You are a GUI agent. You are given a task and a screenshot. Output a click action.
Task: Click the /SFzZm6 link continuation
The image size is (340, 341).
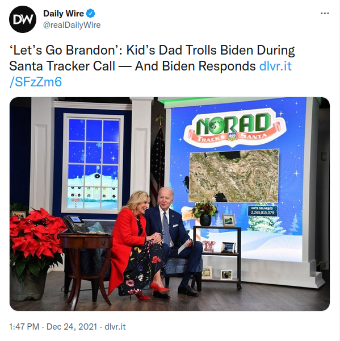click(x=36, y=82)
